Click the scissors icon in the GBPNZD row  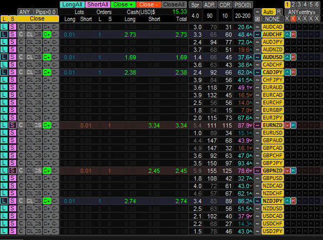coord(293,171)
